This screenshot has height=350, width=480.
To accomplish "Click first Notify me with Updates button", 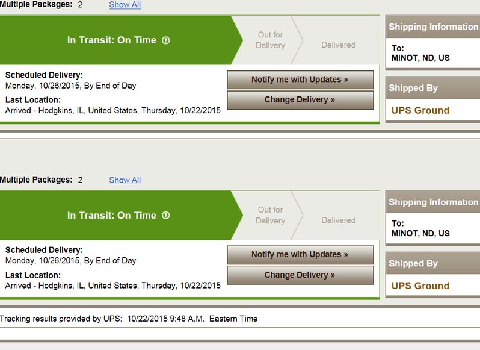I will (x=300, y=80).
